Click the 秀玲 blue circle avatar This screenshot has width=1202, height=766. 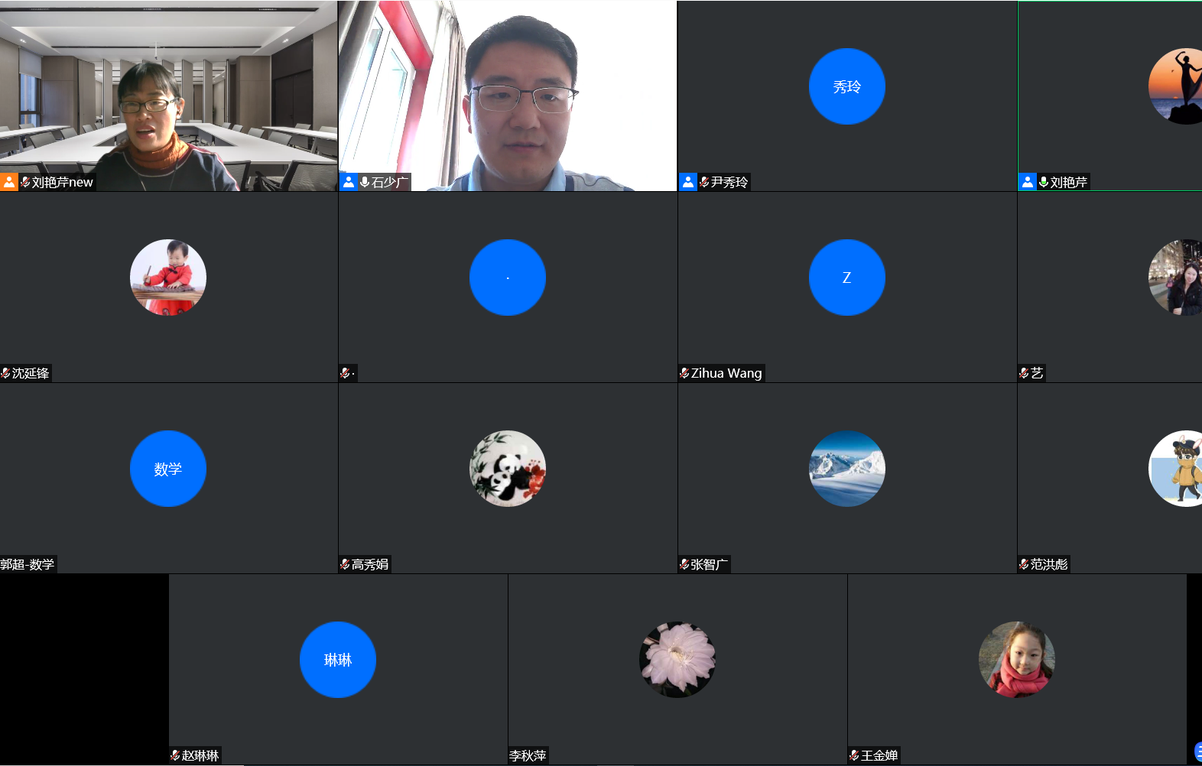[846, 86]
